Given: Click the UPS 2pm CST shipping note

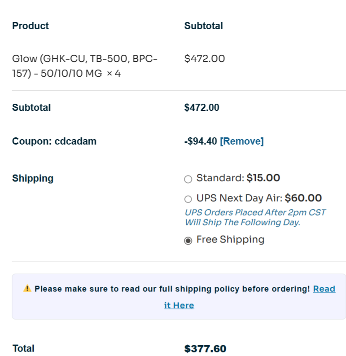Looking at the screenshot, I should tap(255, 217).
